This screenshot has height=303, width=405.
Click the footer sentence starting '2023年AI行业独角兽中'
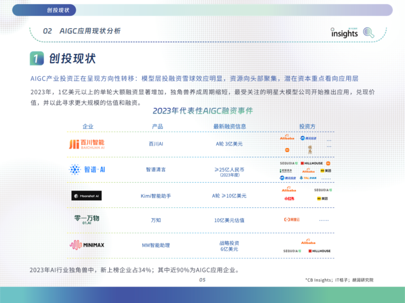click(x=134, y=270)
